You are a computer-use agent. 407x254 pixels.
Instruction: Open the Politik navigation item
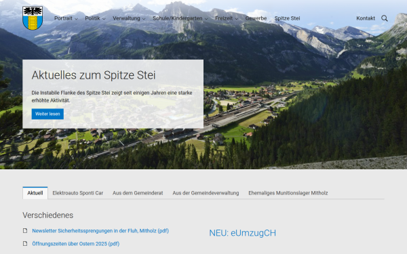92,18
